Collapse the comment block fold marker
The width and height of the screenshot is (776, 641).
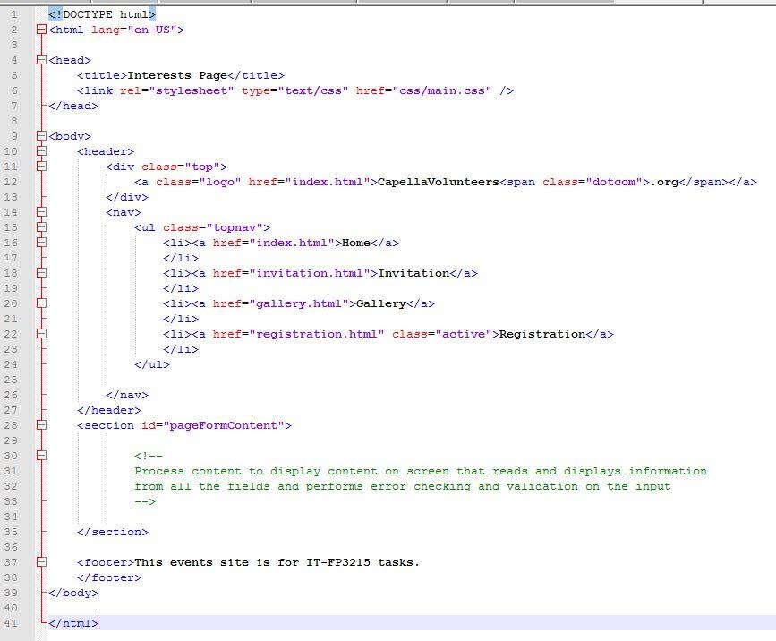point(41,456)
